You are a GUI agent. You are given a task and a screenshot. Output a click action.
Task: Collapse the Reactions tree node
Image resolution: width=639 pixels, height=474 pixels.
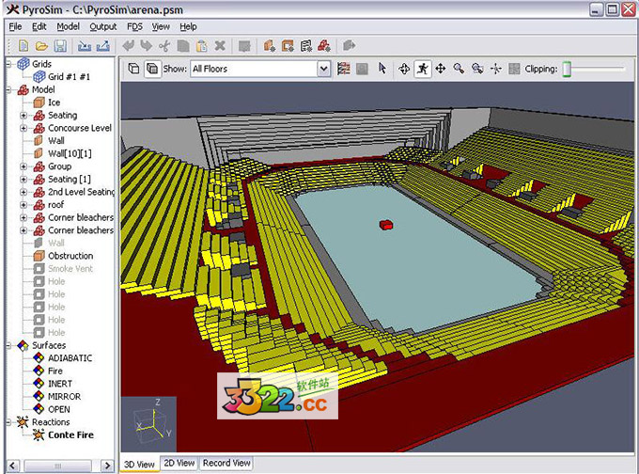[x=9, y=422]
